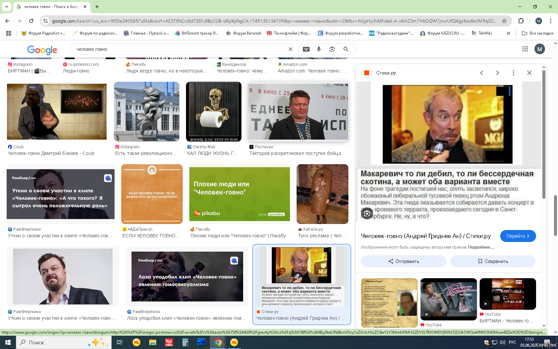Open the bookmarks apps grid icon
Image resolution: width=558 pixels, height=349 pixels.
[x=9, y=33]
